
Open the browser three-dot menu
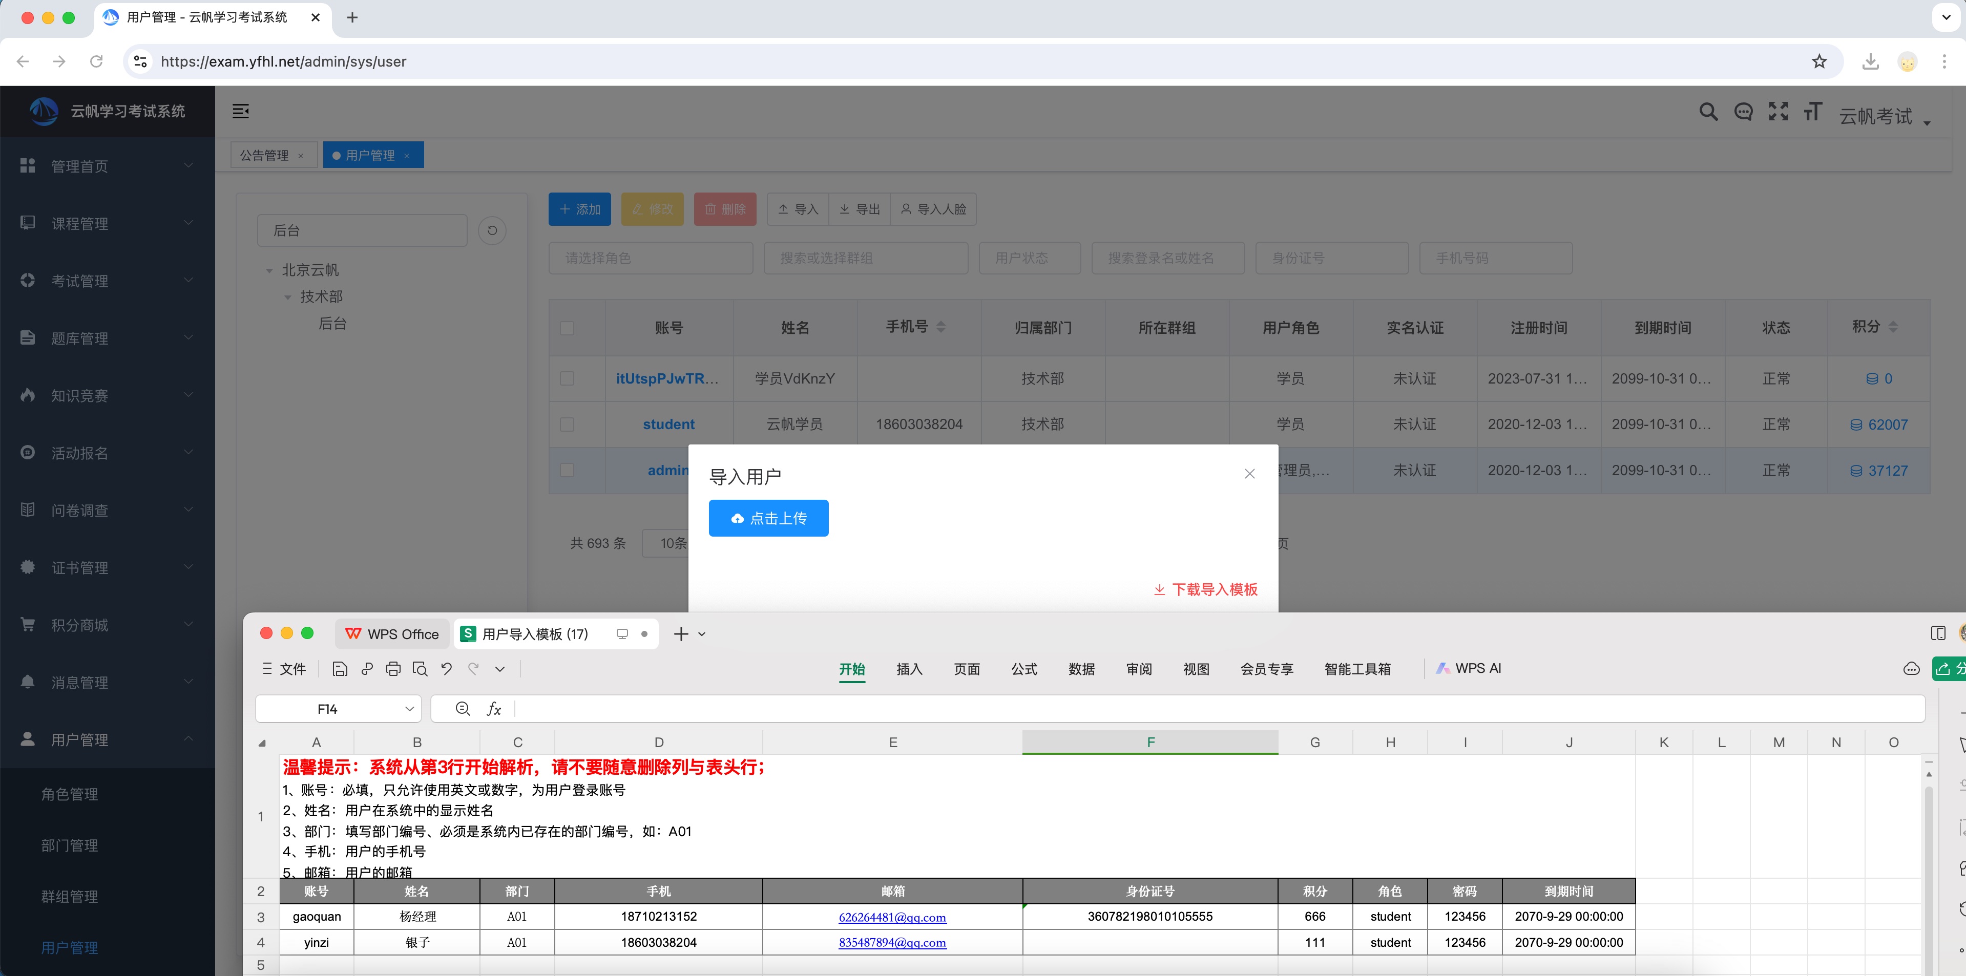click(x=1944, y=62)
